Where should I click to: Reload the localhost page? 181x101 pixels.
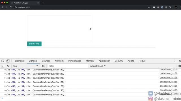pos(10,7)
